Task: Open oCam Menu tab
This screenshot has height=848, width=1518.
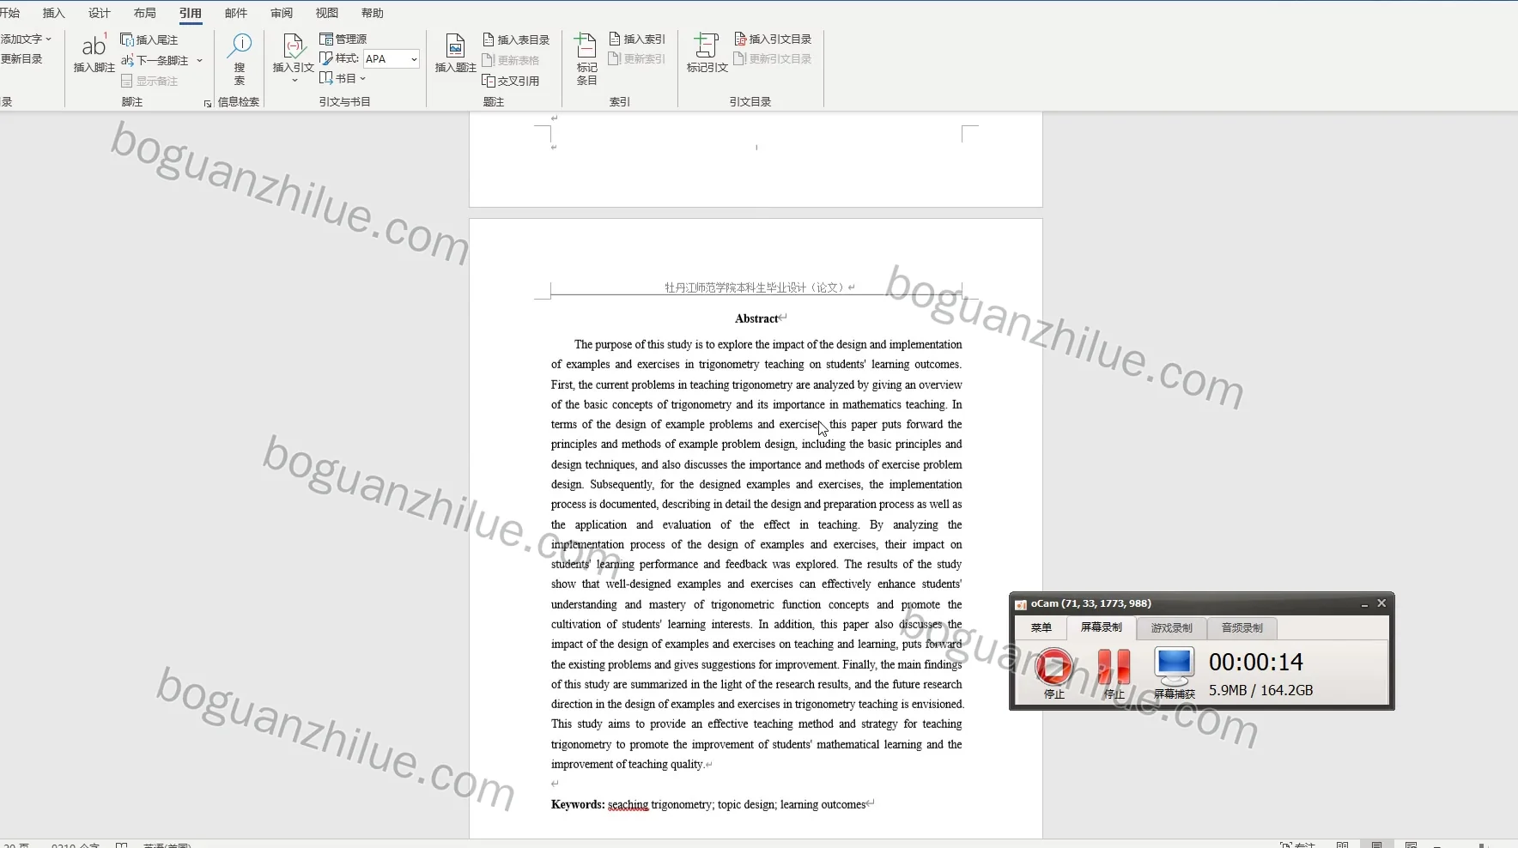Action: (1041, 628)
